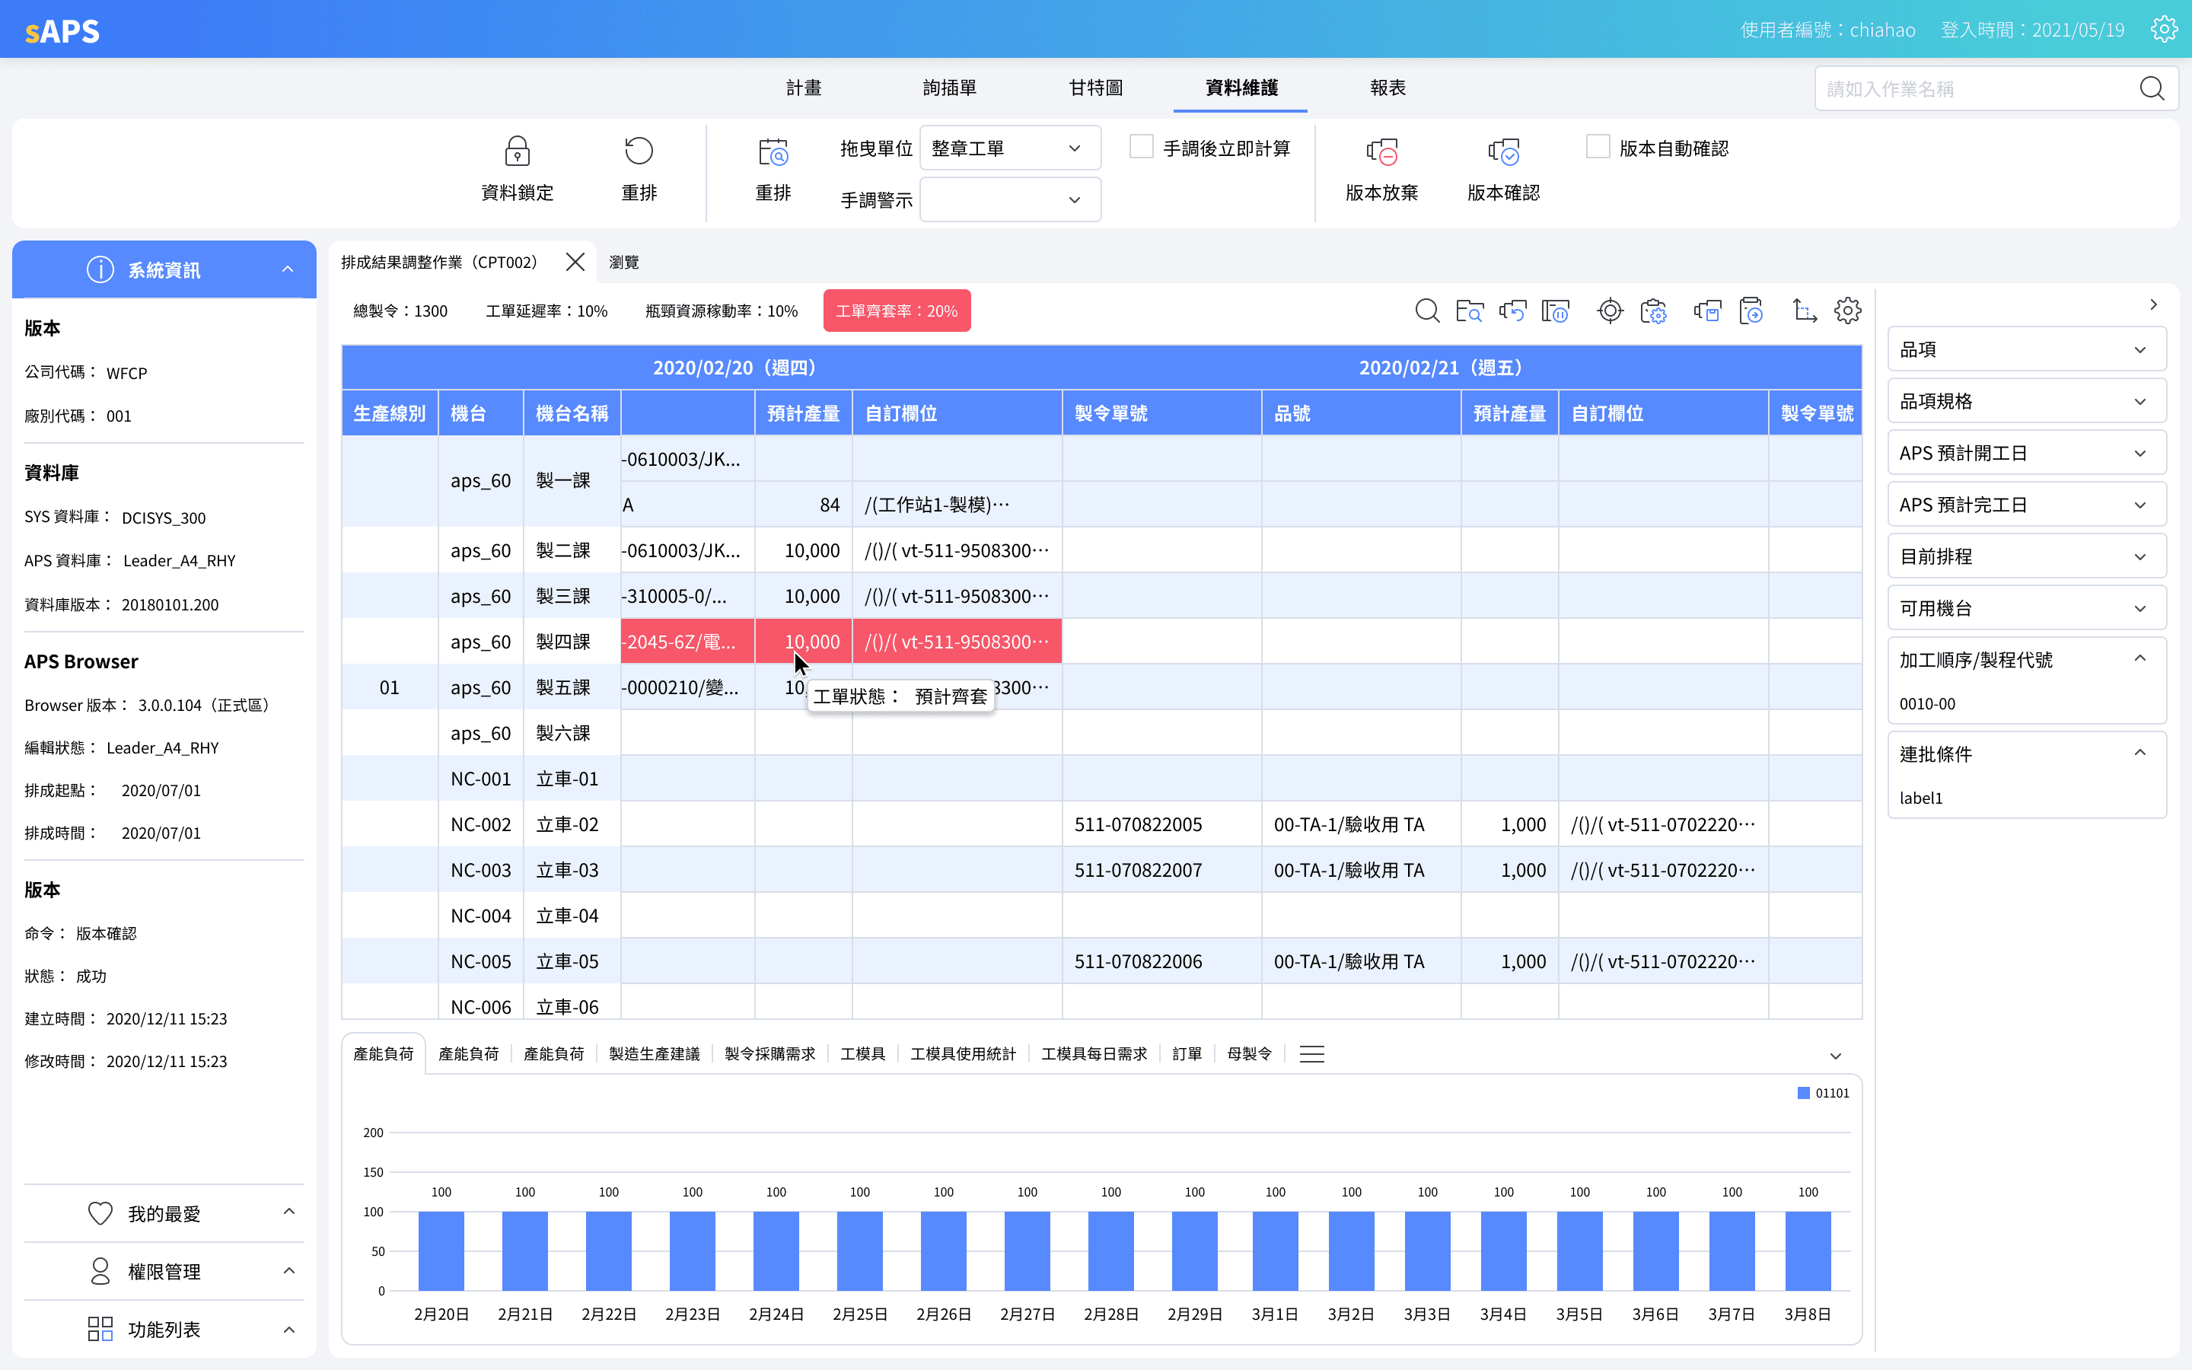Click the 版本放棄 icon
This screenshot has height=1370, width=2192.
point(1381,151)
